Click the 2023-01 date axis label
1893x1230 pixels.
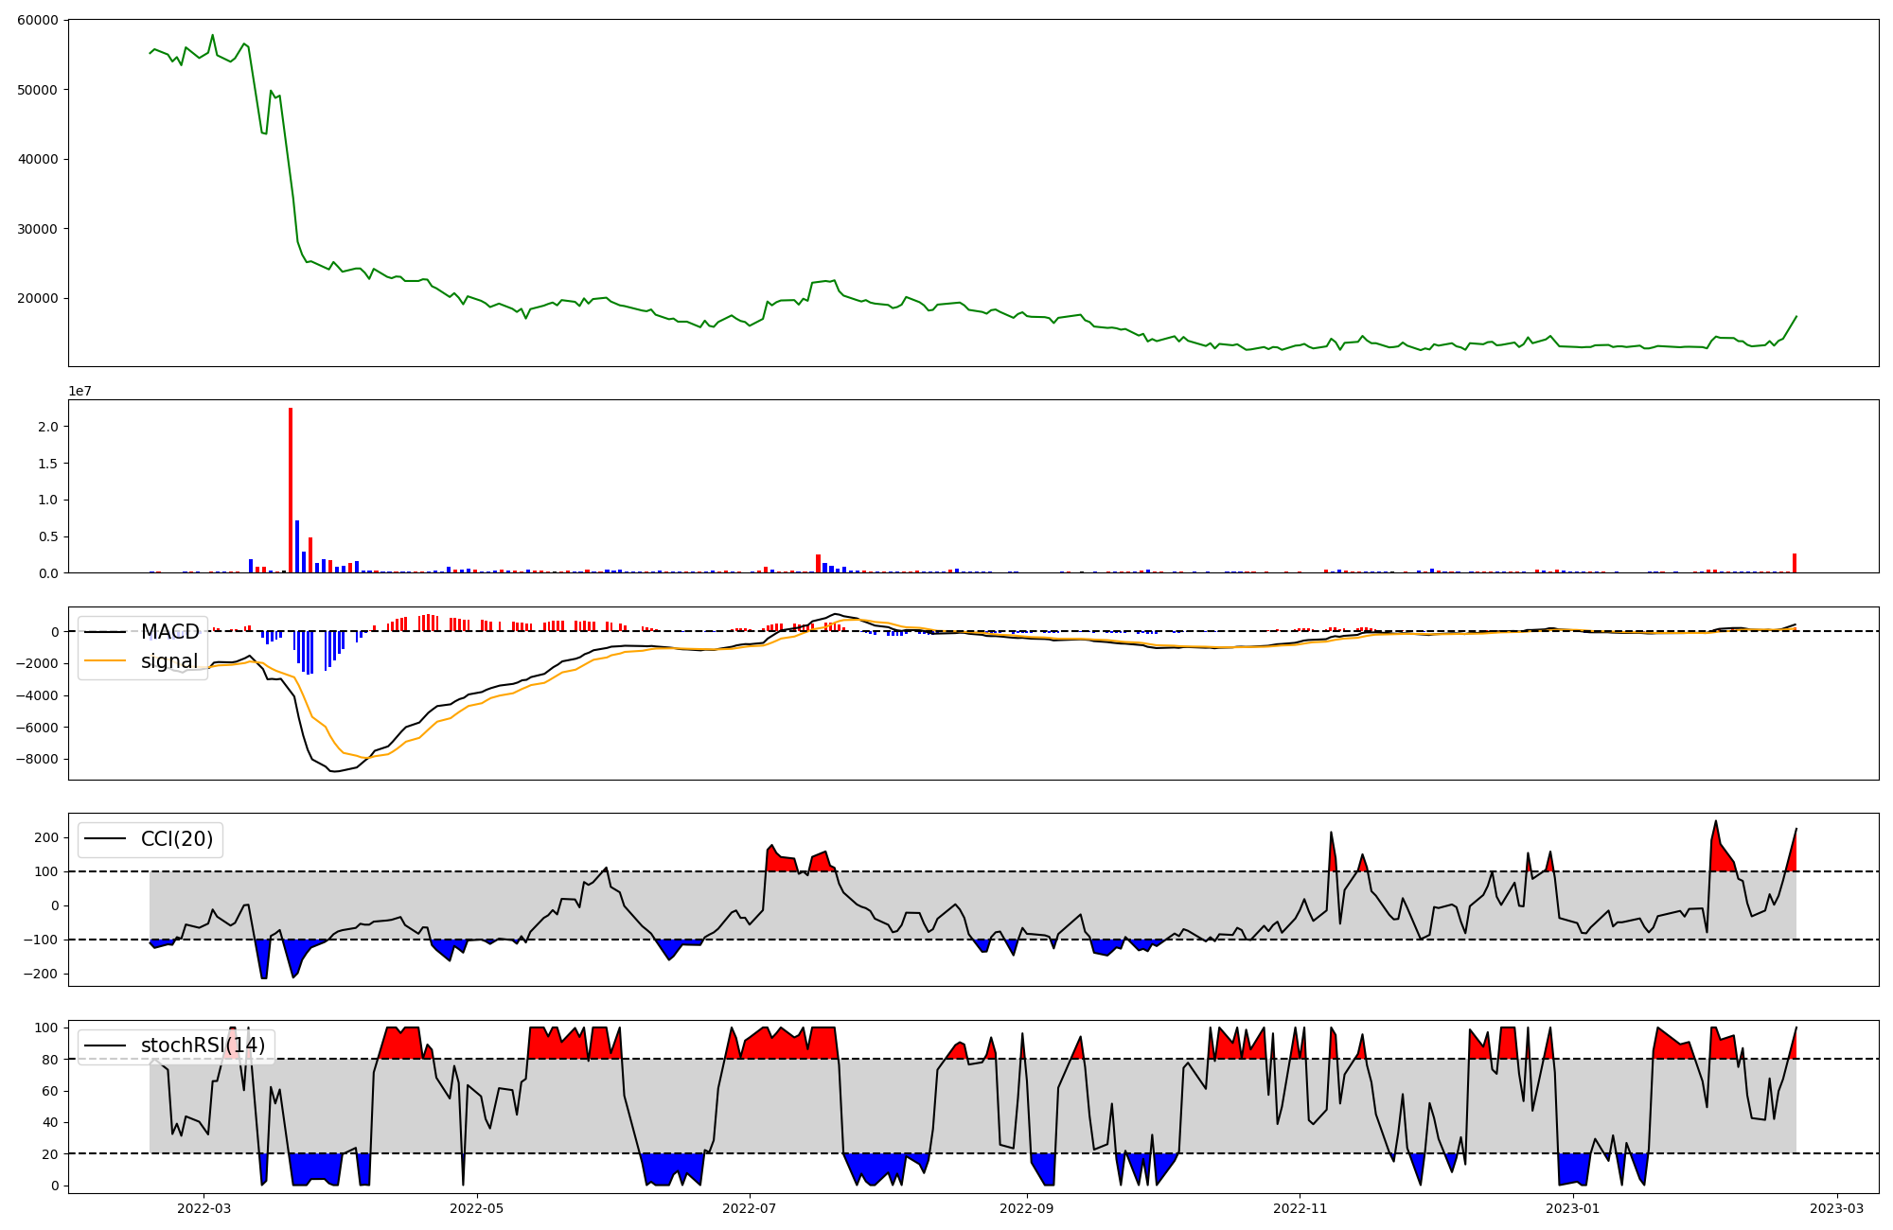(1572, 1208)
